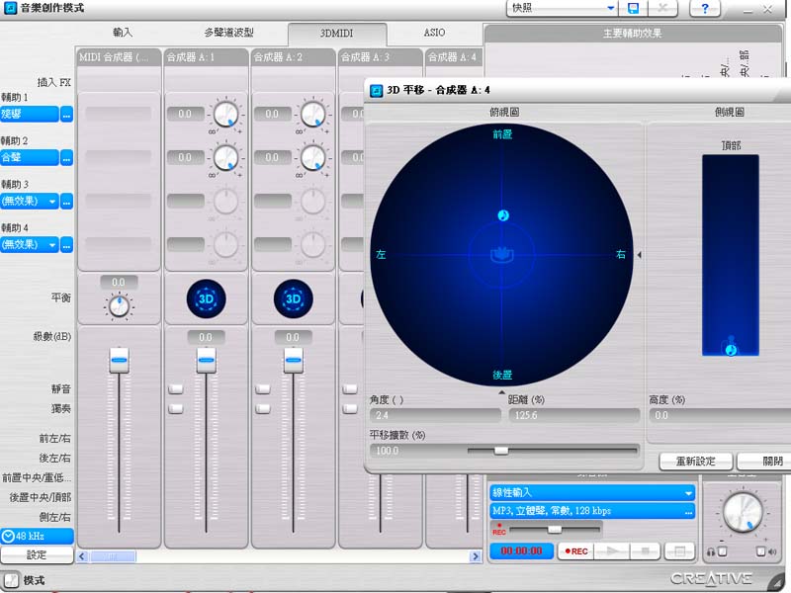Click the 合成器 A:1 volume fader
The height and width of the screenshot is (593, 791).
pos(206,360)
